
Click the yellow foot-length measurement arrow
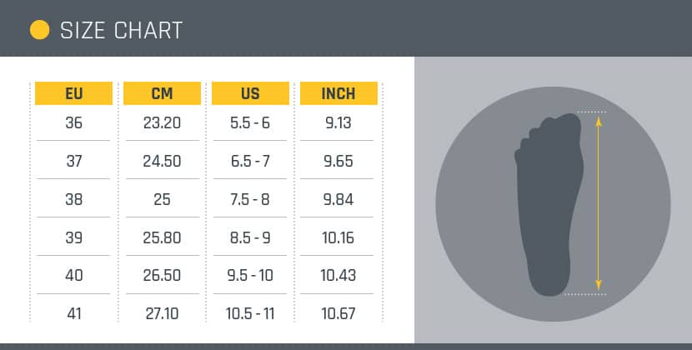point(599,203)
